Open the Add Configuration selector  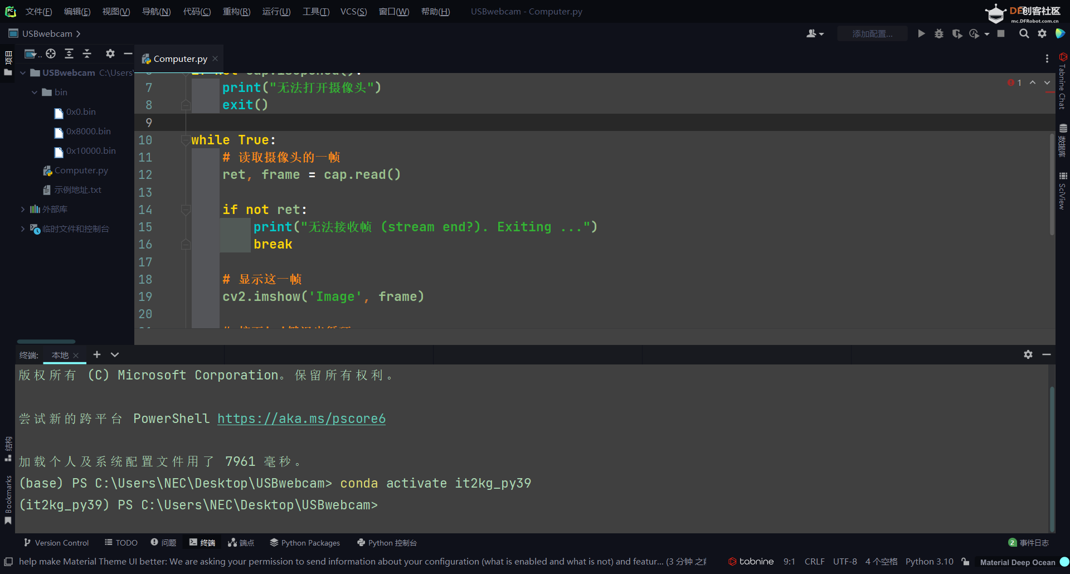click(x=872, y=34)
